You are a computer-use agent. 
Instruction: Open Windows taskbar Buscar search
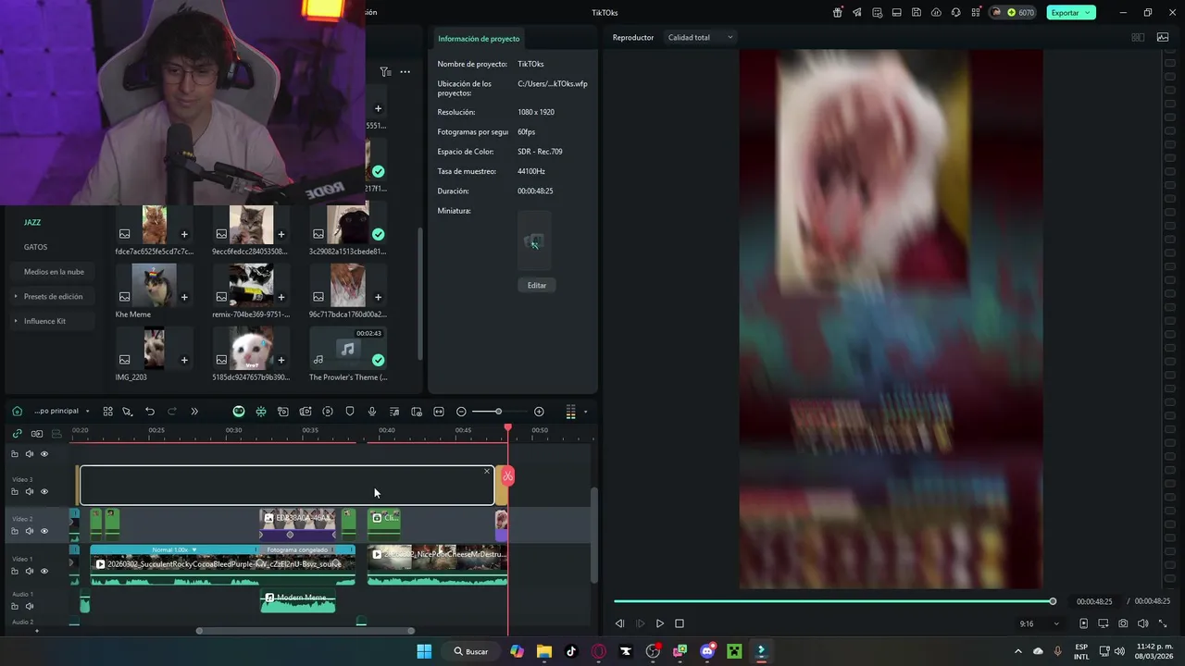coord(471,651)
